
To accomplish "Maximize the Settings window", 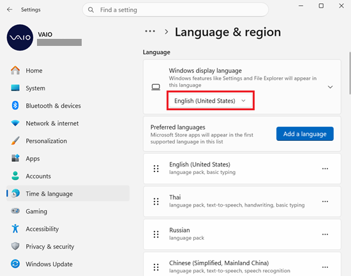I will coord(321,6).
